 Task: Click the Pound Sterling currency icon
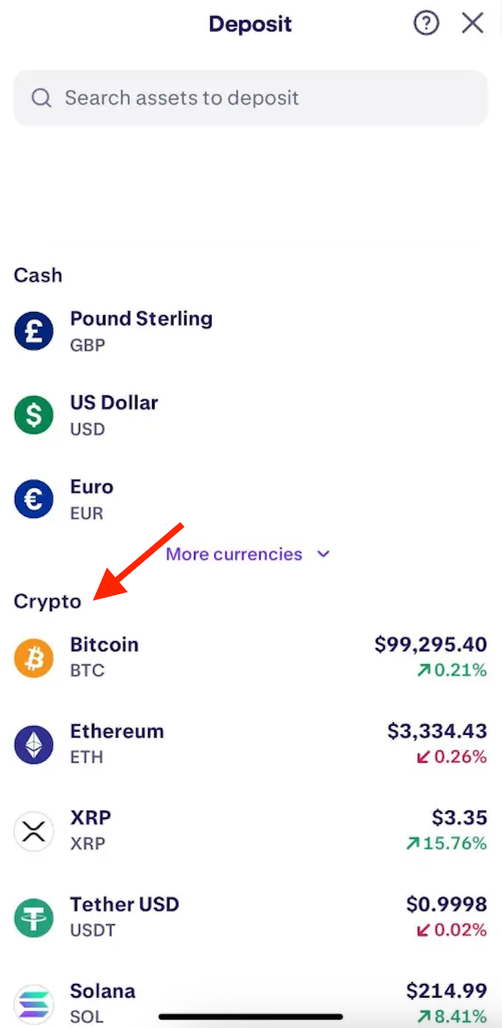coord(34,331)
